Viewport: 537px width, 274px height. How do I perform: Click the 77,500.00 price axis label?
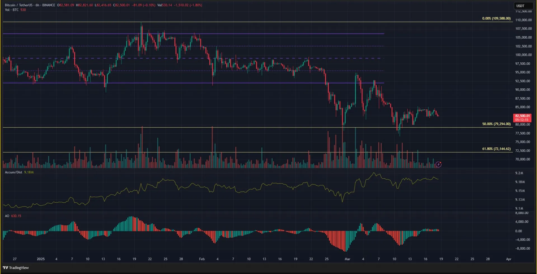coord(523,133)
